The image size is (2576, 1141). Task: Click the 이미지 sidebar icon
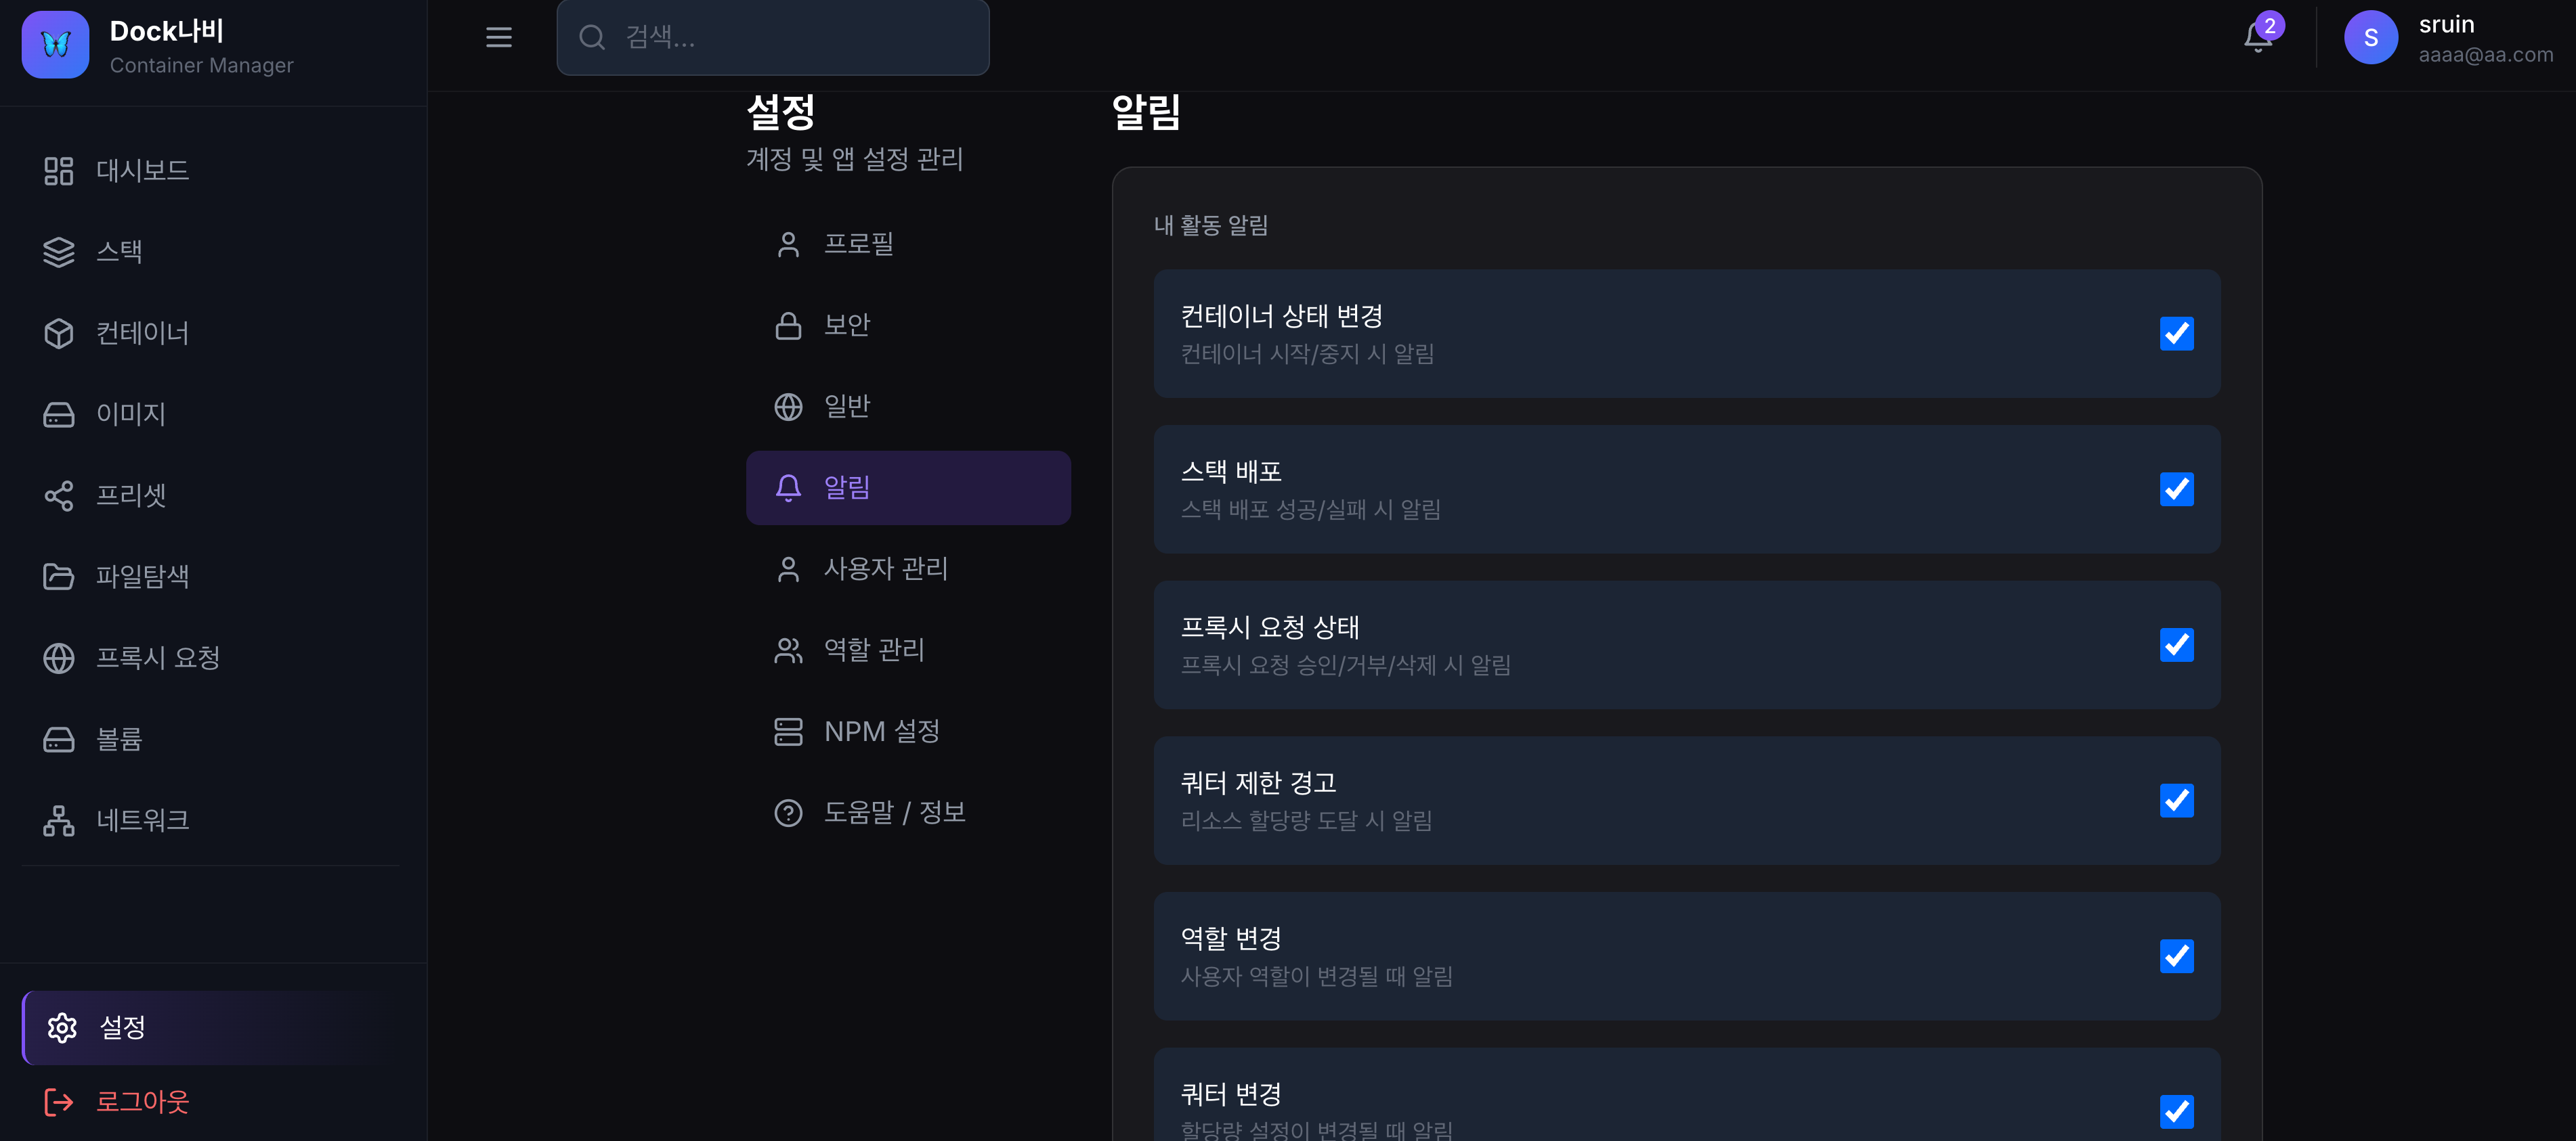click(59, 413)
